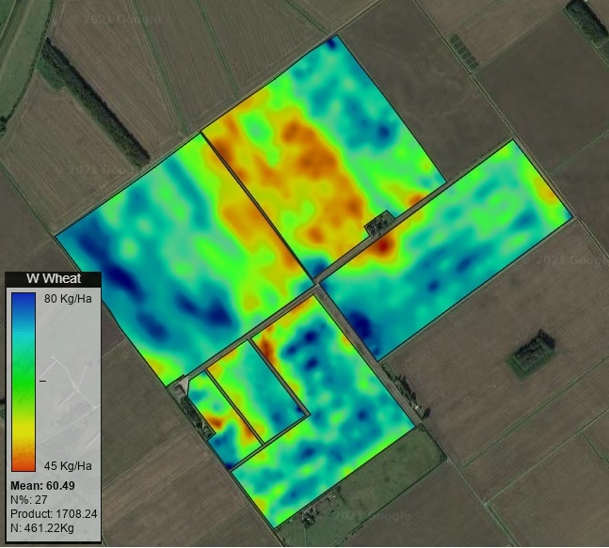
Task: Click the N: 461.22Kg total
Action: 42,528
